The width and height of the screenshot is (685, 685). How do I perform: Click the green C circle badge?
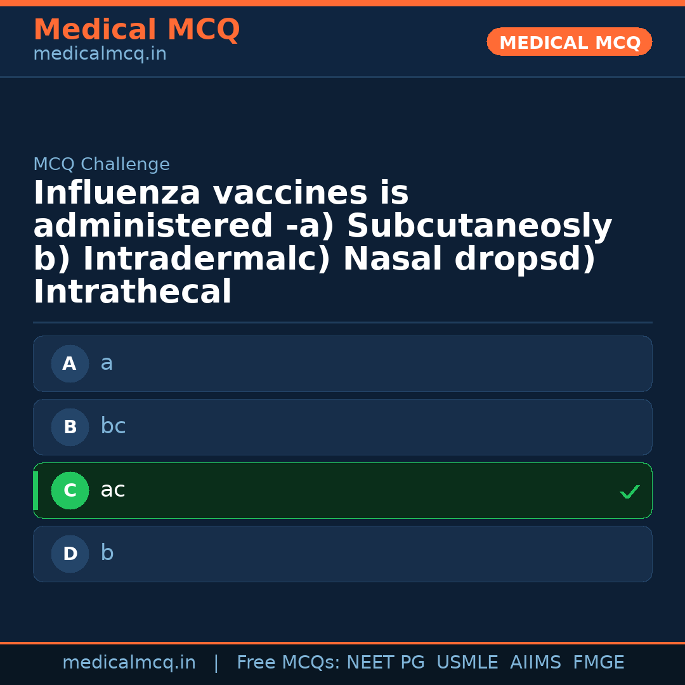[x=70, y=490]
